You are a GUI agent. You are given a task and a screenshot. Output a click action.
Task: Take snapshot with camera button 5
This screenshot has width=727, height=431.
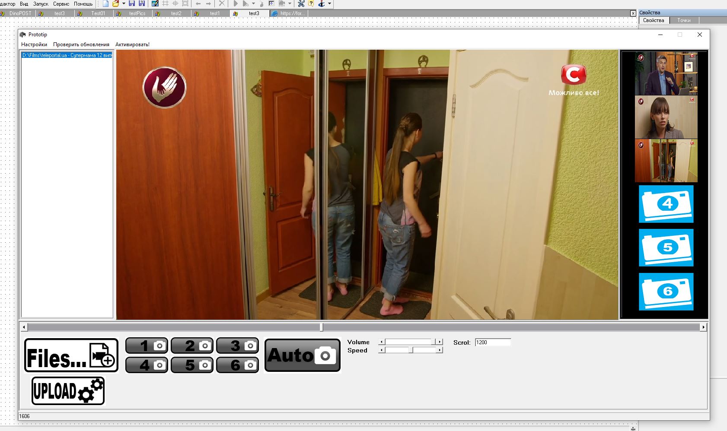(x=192, y=365)
